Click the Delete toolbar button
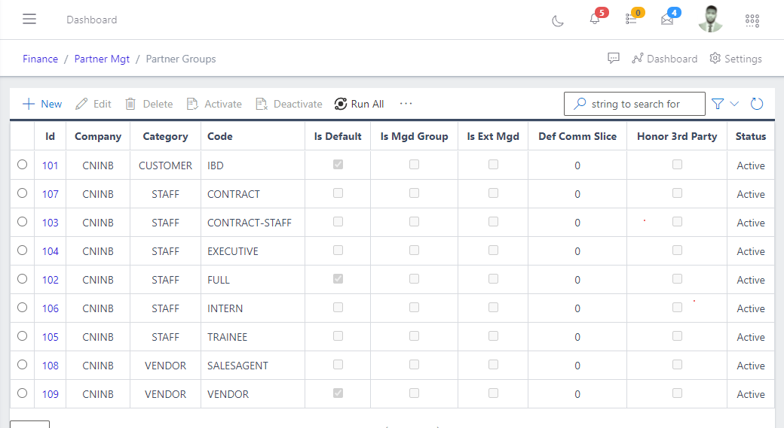Screen dimensions: 784x428 coord(149,104)
